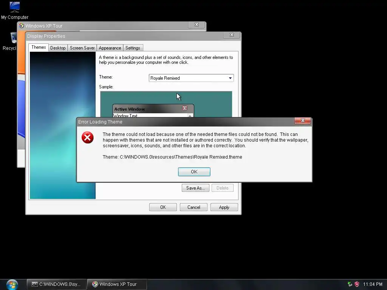Click the Windows XP Tour title text
This screenshot has height=290, width=387.
point(44,26)
